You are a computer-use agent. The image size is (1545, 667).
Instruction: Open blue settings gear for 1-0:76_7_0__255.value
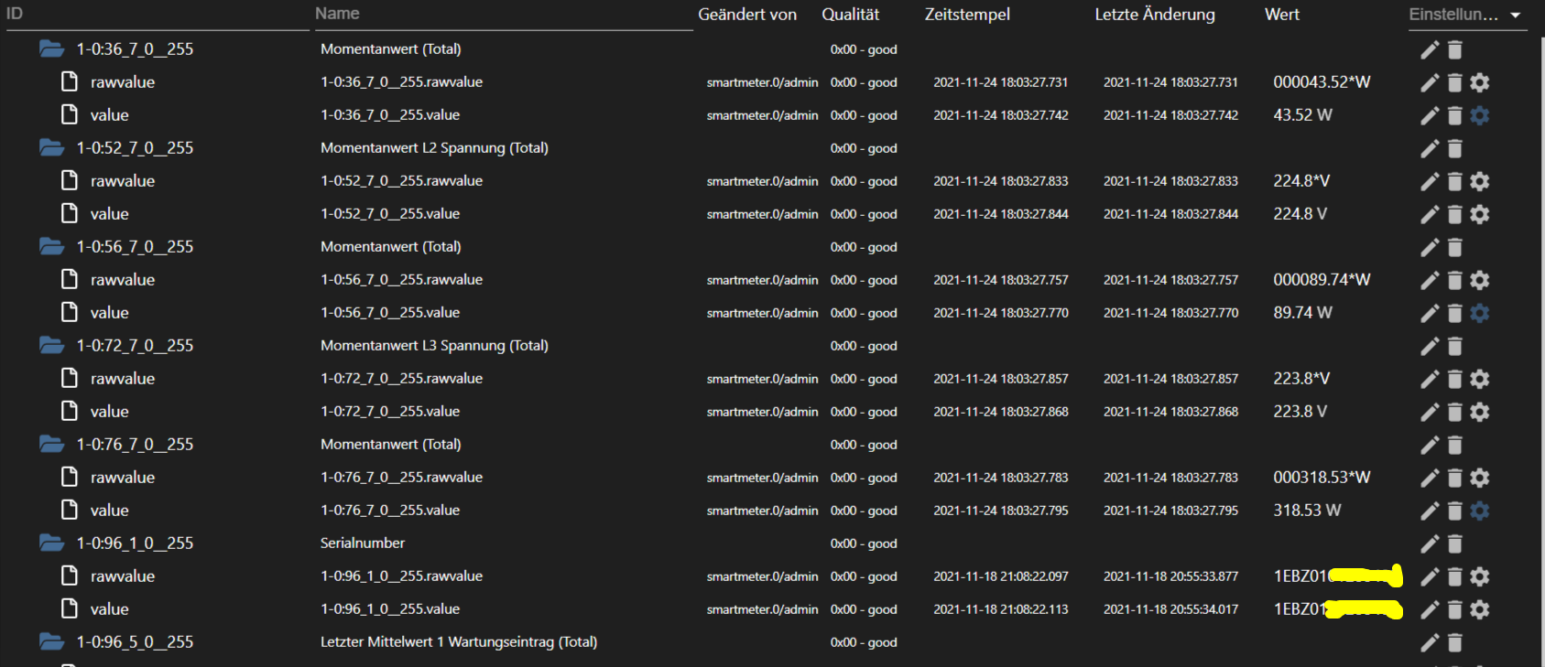click(x=1479, y=511)
